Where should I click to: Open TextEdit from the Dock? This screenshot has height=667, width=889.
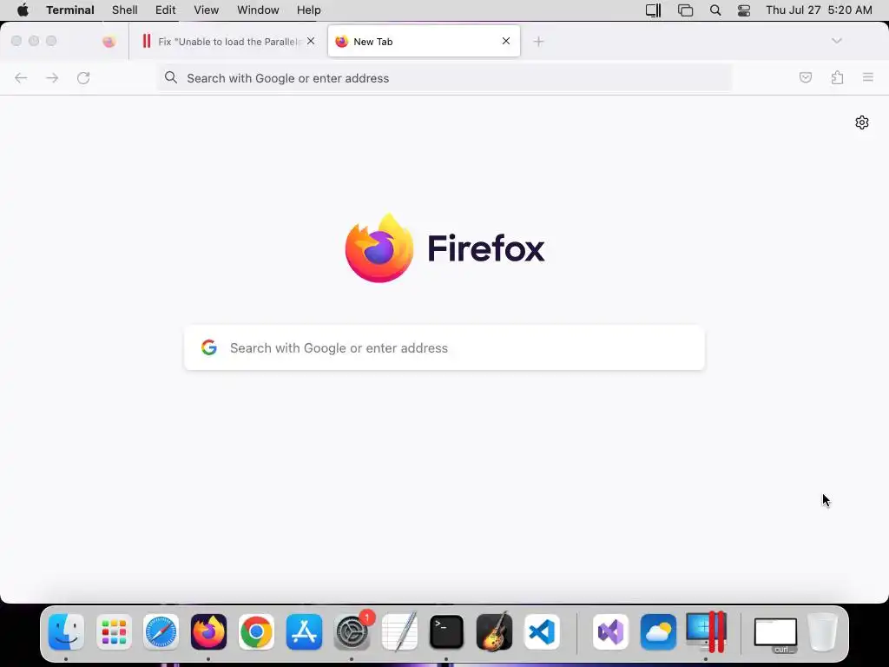[x=399, y=631]
